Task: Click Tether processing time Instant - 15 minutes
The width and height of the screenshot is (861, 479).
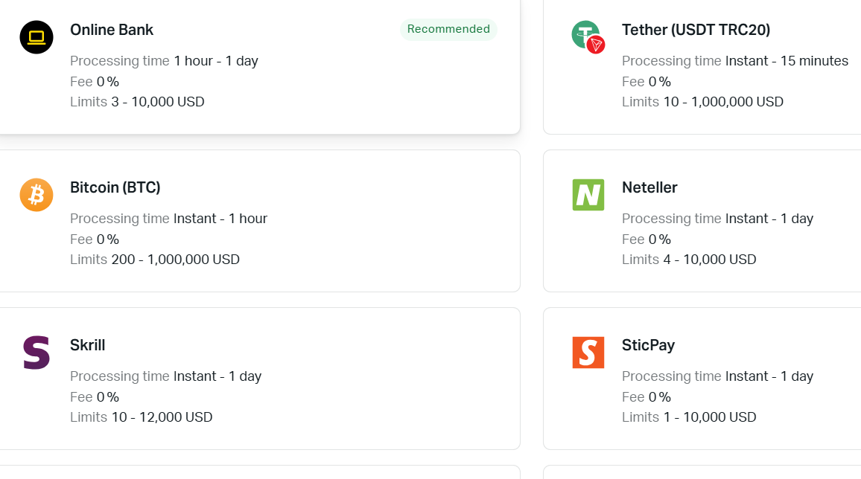Action: [x=787, y=61]
